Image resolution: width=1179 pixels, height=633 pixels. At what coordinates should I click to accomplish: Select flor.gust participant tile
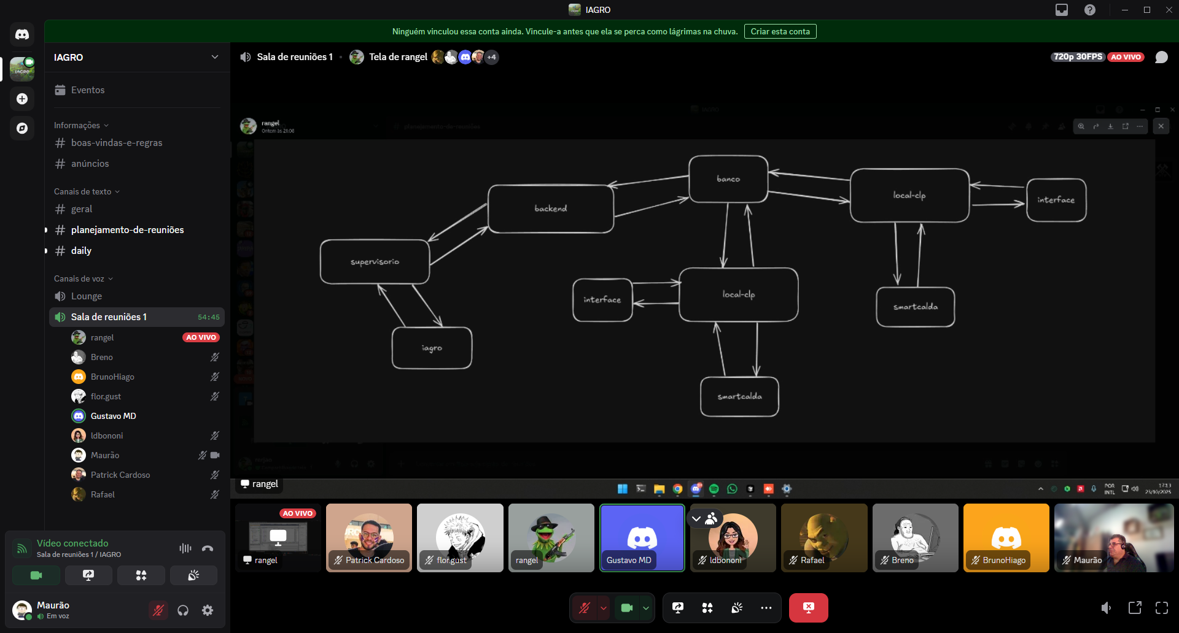pos(460,538)
